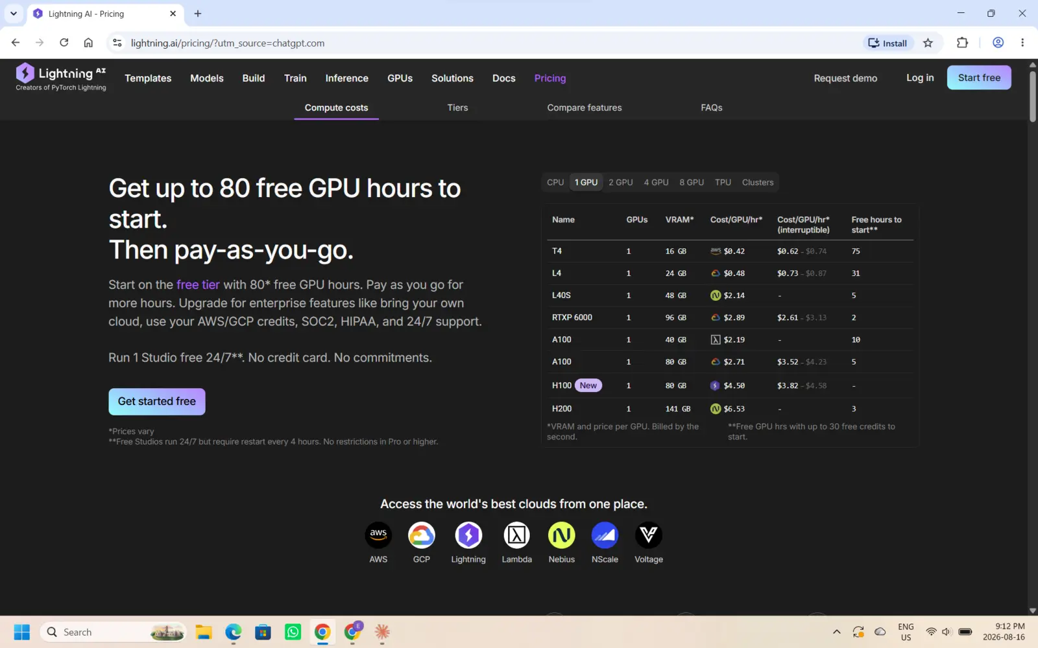The image size is (1038, 648).
Task: Click the Voltage cloud icon
Action: (x=649, y=535)
